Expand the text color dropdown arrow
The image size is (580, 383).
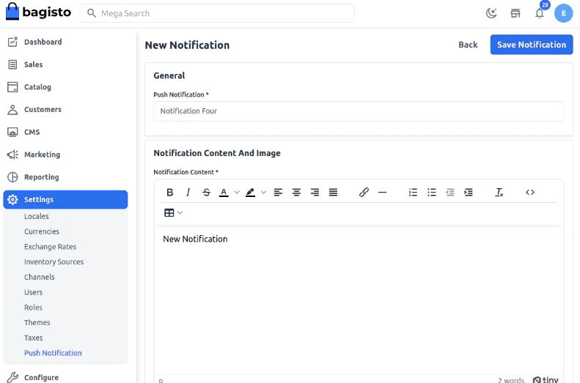click(x=237, y=193)
